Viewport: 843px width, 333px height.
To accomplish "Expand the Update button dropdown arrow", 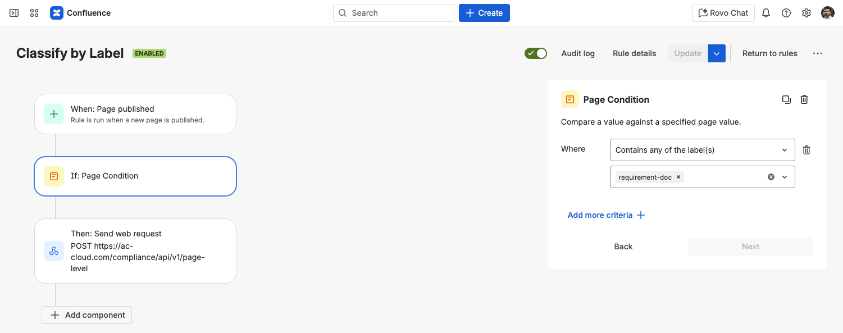I will coord(717,53).
